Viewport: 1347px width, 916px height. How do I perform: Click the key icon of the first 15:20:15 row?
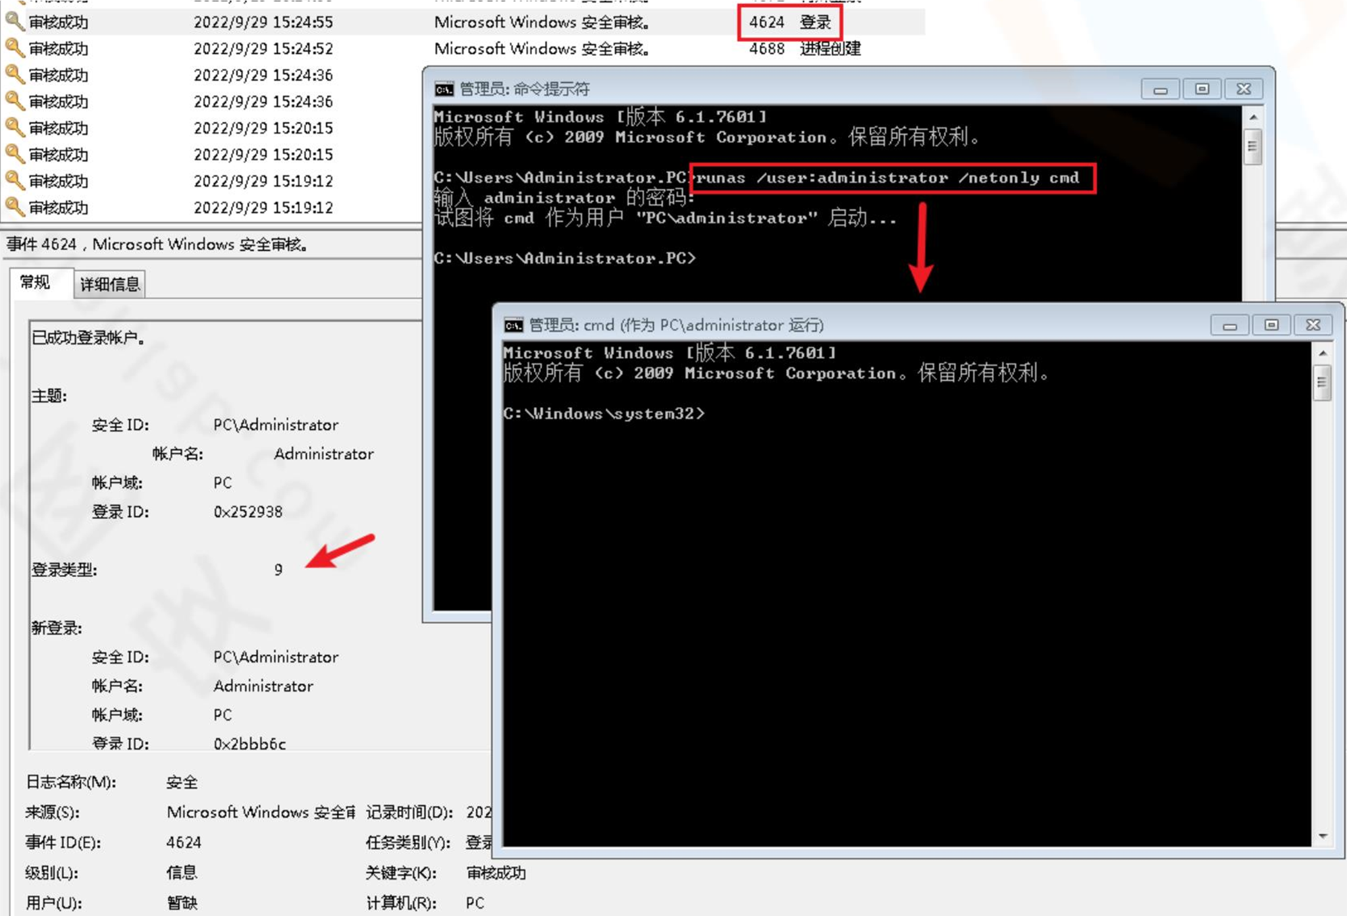tap(14, 128)
